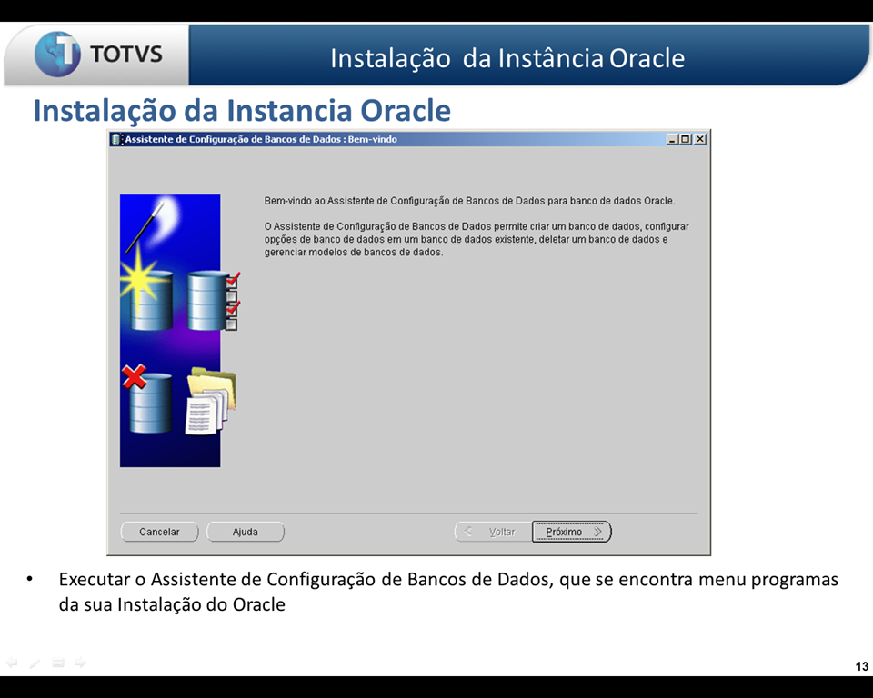Go to previous slide using slideshow arrow
This screenshot has height=698, width=873.
coord(11,663)
